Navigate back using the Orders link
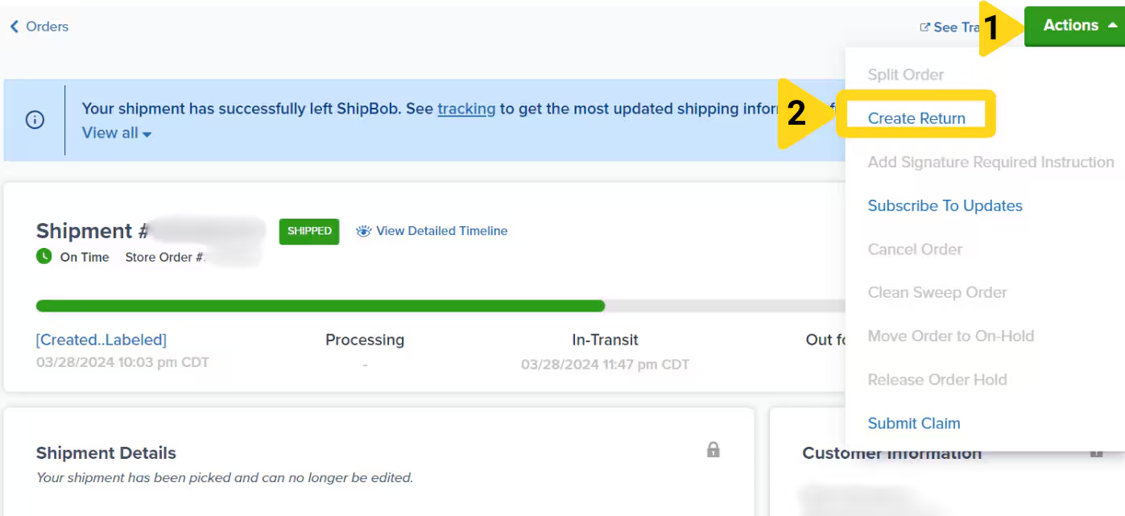 [x=46, y=25]
